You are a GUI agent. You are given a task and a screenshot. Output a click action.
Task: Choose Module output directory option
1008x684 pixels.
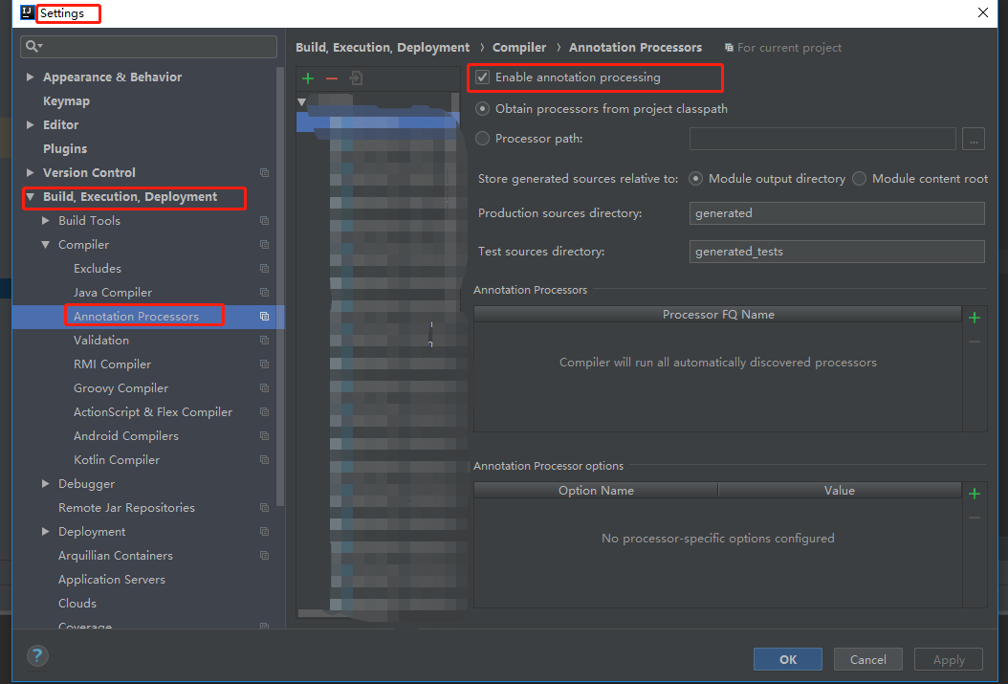point(695,179)
